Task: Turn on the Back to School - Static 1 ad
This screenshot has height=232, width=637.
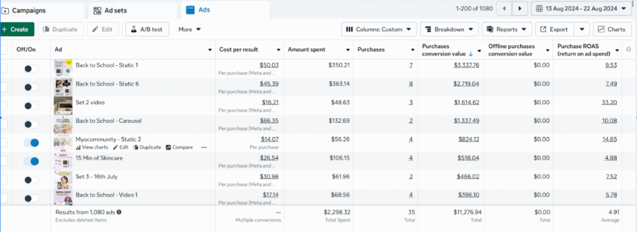Action: click(x=31, y=69)
